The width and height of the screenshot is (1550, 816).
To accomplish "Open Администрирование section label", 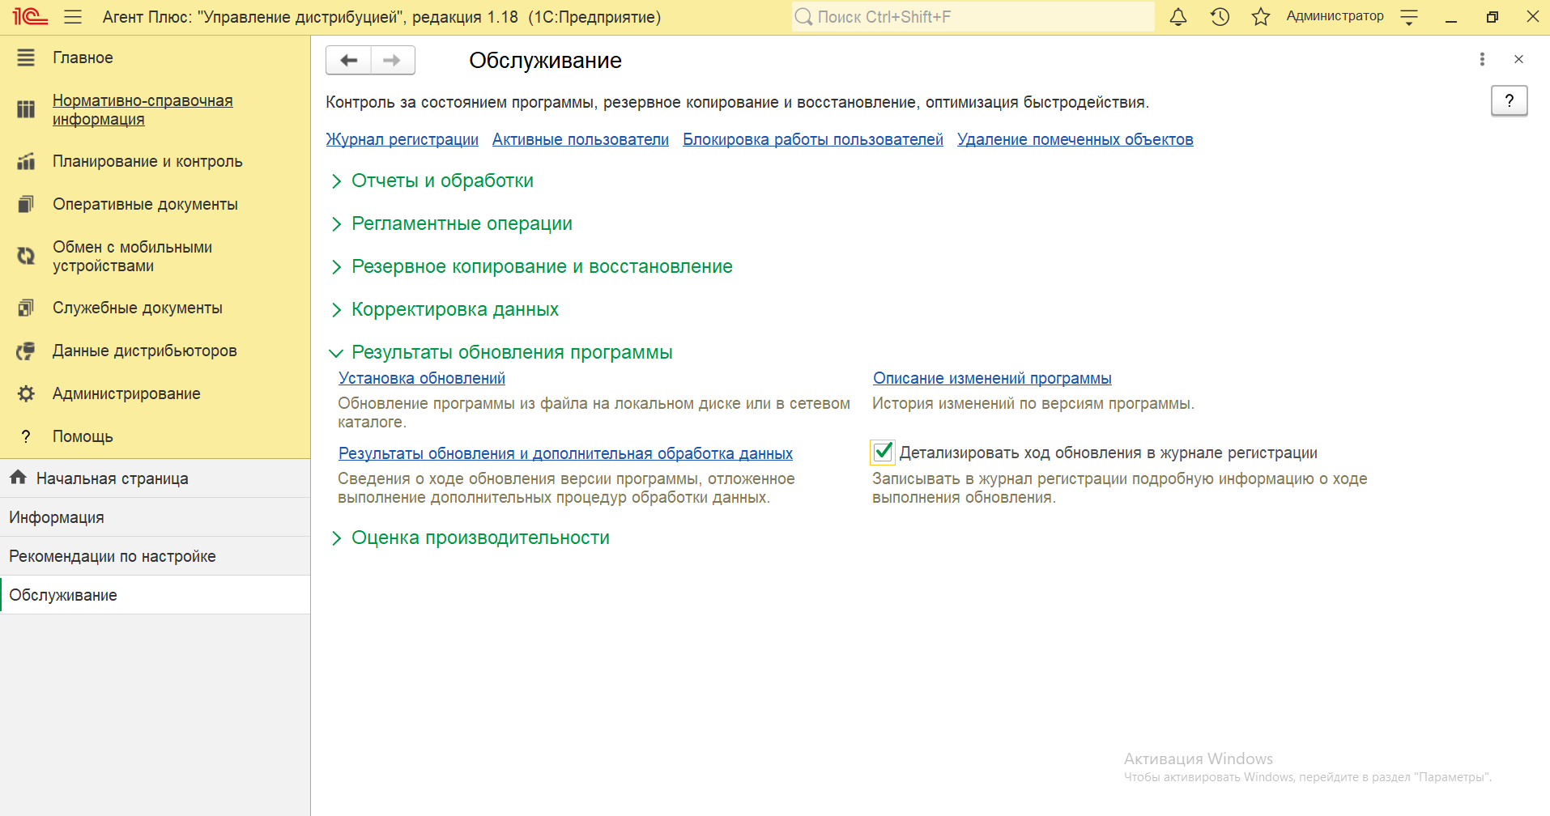I will [x=126, y=393].
